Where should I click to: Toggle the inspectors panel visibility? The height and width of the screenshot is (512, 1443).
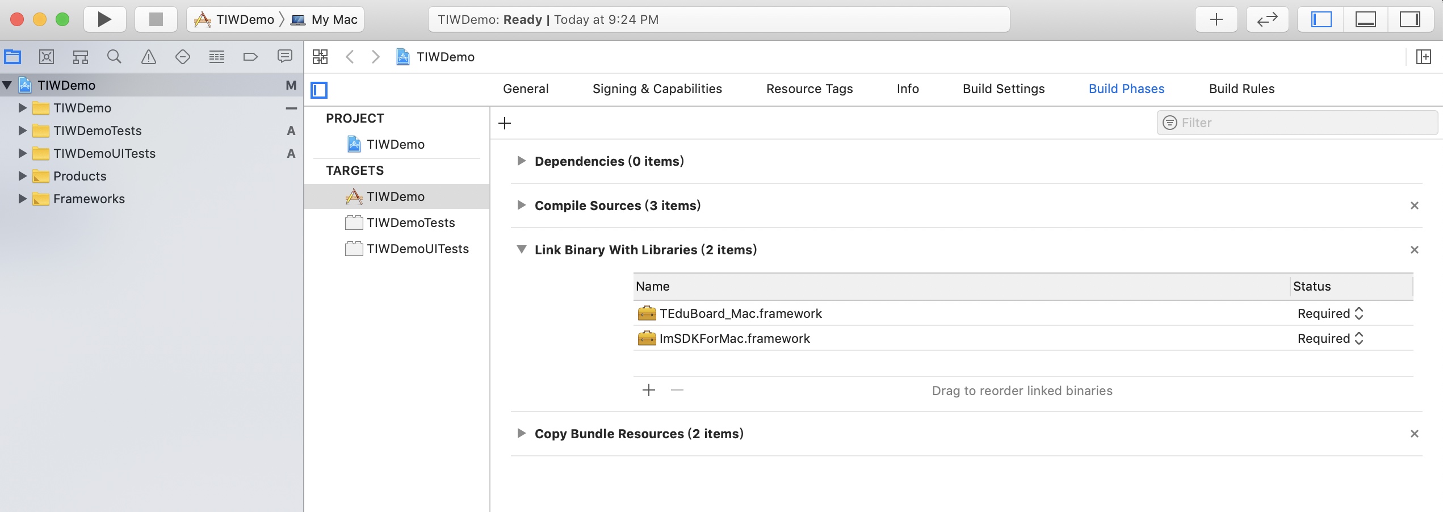click(x=1410, y=19)
